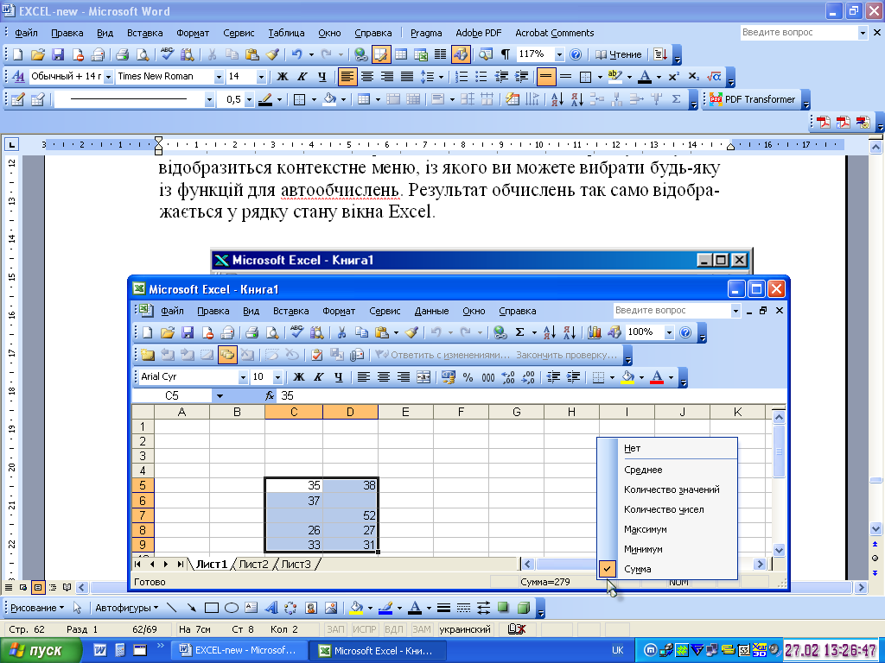Viewport: 885px width, 663px height.
Task: Click the Excel formula bar value 35
Action: (x=287, y=396)
